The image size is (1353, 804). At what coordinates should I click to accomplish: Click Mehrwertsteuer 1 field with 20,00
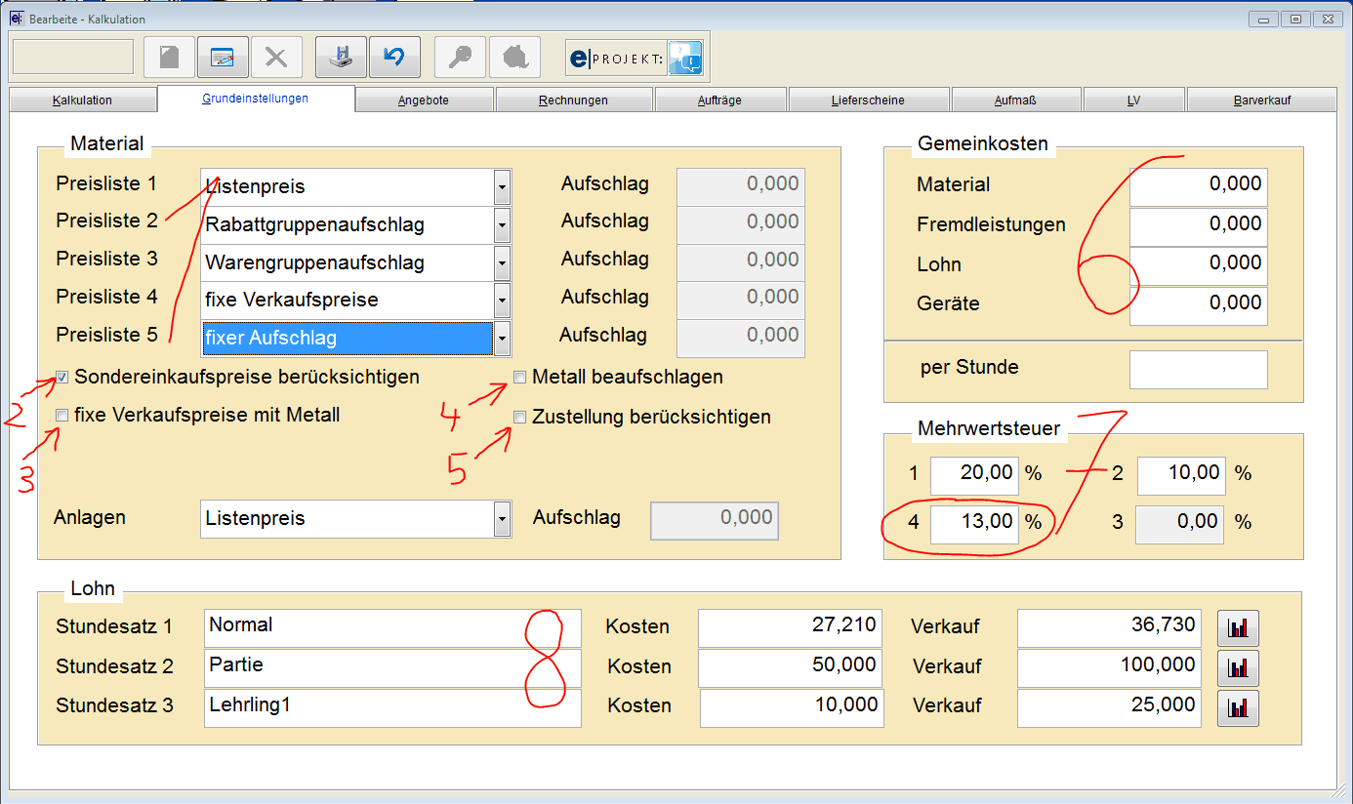pyautogui.click(x=974, y=475)
